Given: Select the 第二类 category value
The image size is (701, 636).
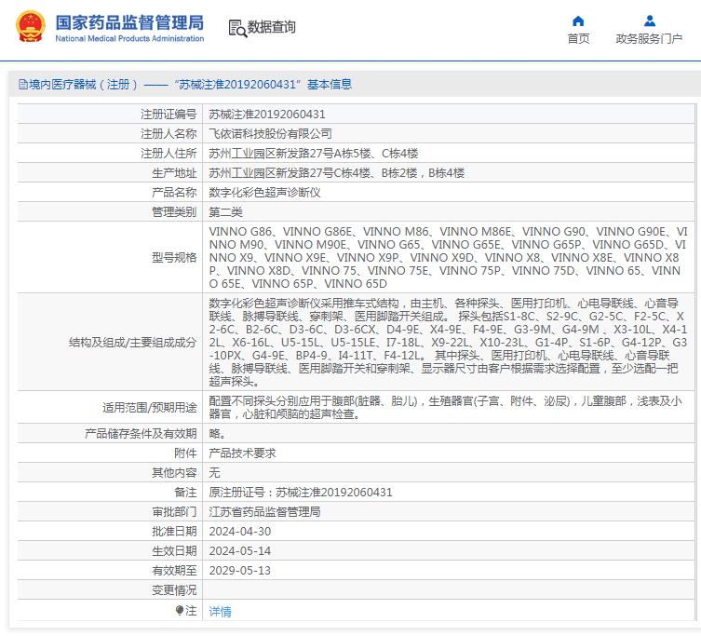Looking at the screenshot, I should click(225, 212).
